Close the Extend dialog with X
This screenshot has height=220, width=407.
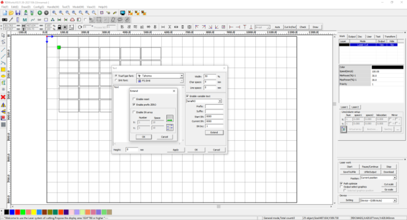click(174, 91)
